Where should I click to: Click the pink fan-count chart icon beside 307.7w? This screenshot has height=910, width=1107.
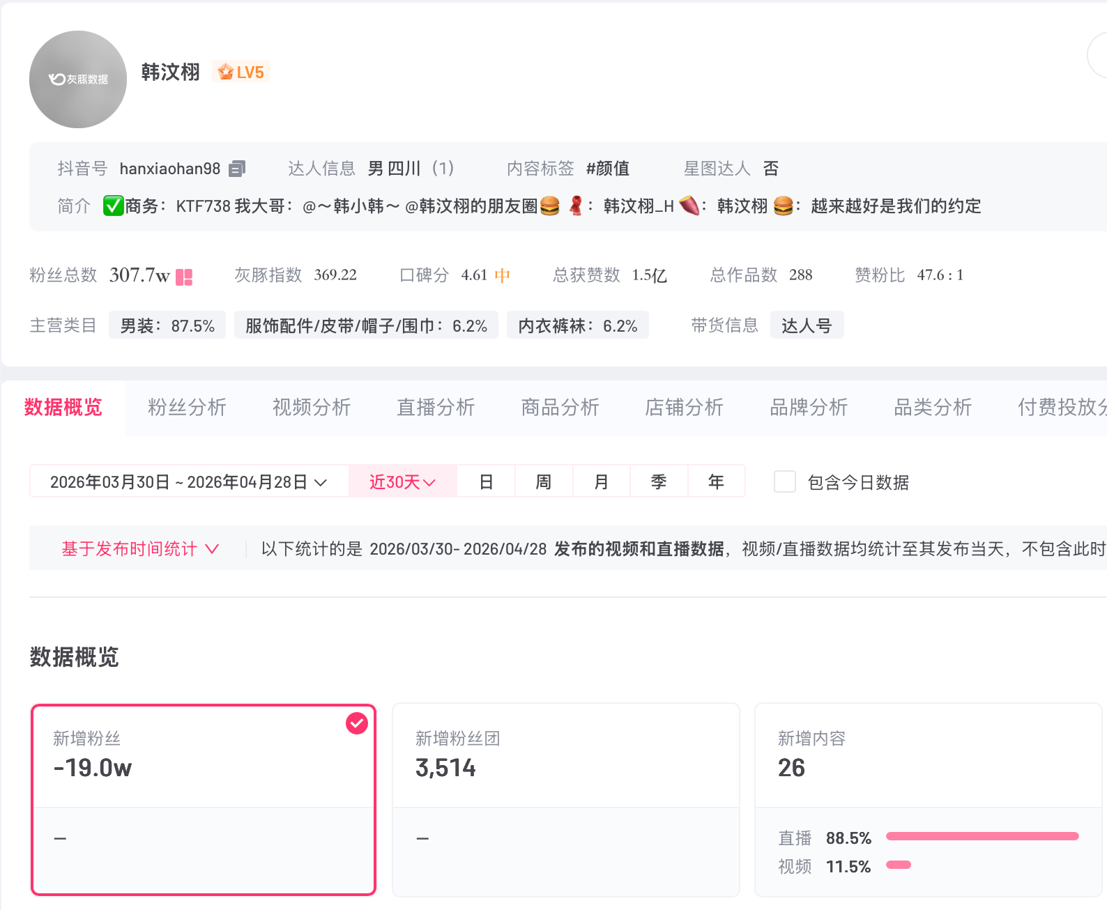184,277
